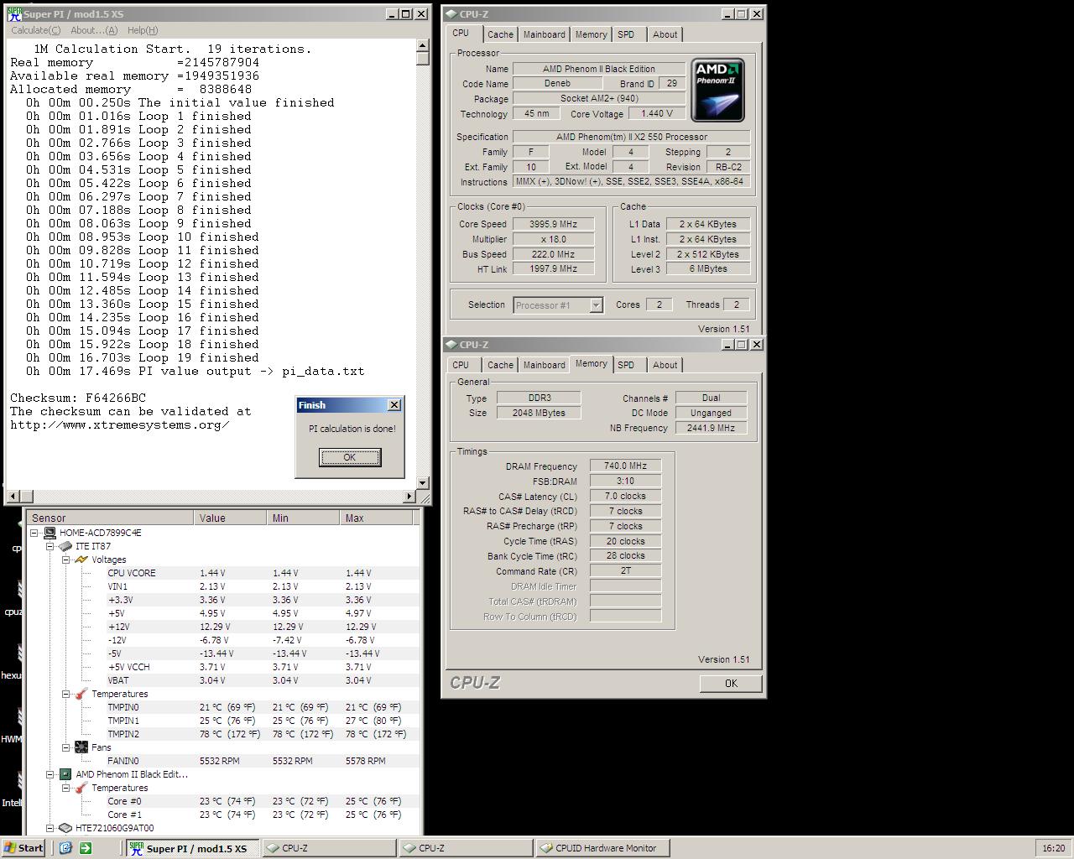Click the Internet Explorer quick launch icon
Screen dimensions: 1074x859
pyautogui.click(x=65, y=848)
